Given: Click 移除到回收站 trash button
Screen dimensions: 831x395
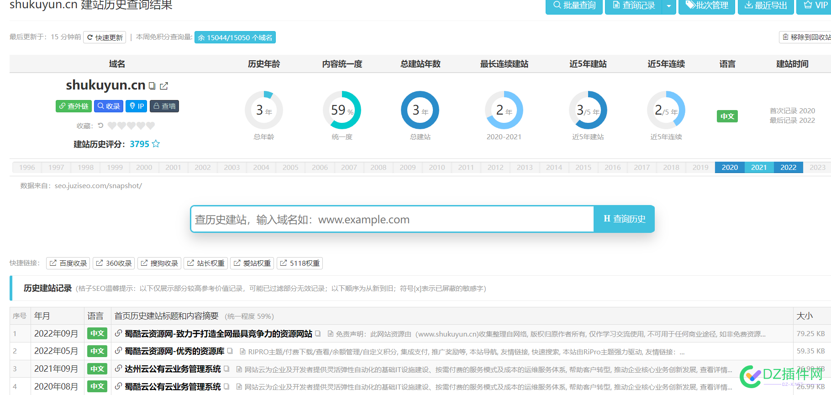Looking at the screenshot, I should (x=806, y=37).
